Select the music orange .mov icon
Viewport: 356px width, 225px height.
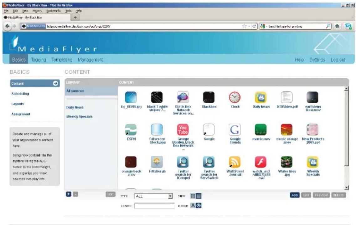pos(286,130)
